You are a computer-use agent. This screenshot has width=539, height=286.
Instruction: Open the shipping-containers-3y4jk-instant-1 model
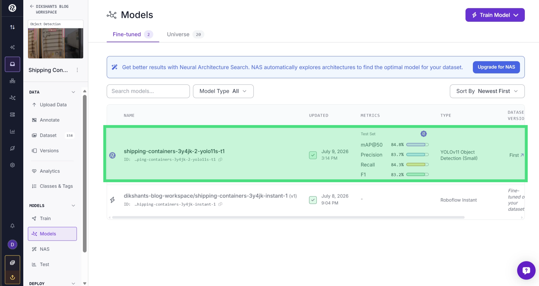[x=205, y=196]
